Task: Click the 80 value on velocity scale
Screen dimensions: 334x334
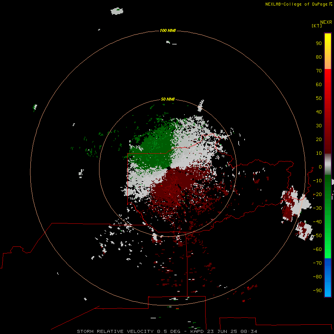Action: tap(319, 57)
